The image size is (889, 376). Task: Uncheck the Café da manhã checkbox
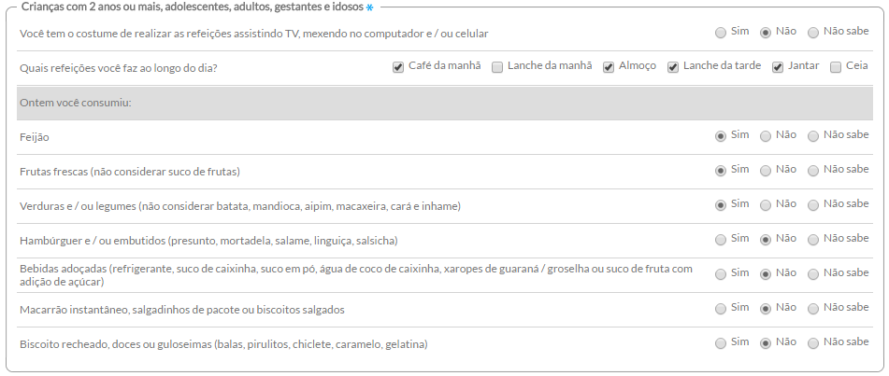pos(398,67)
